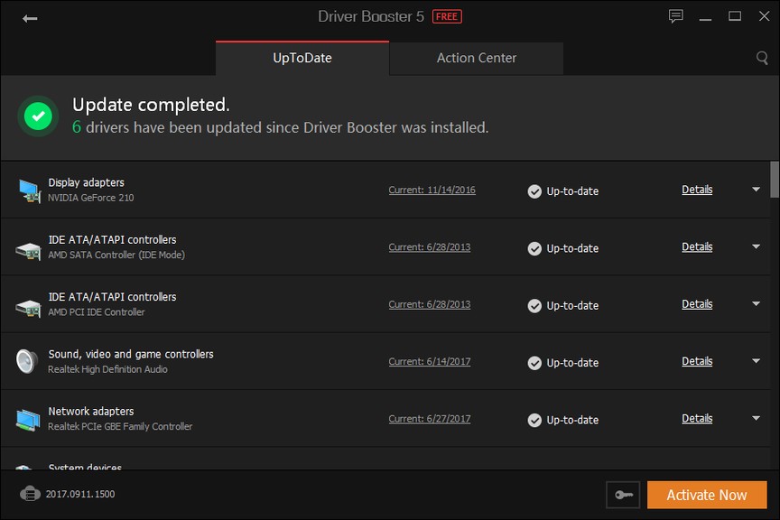
Task: Switch to the Action Center tab
Action: click(477, 58)
